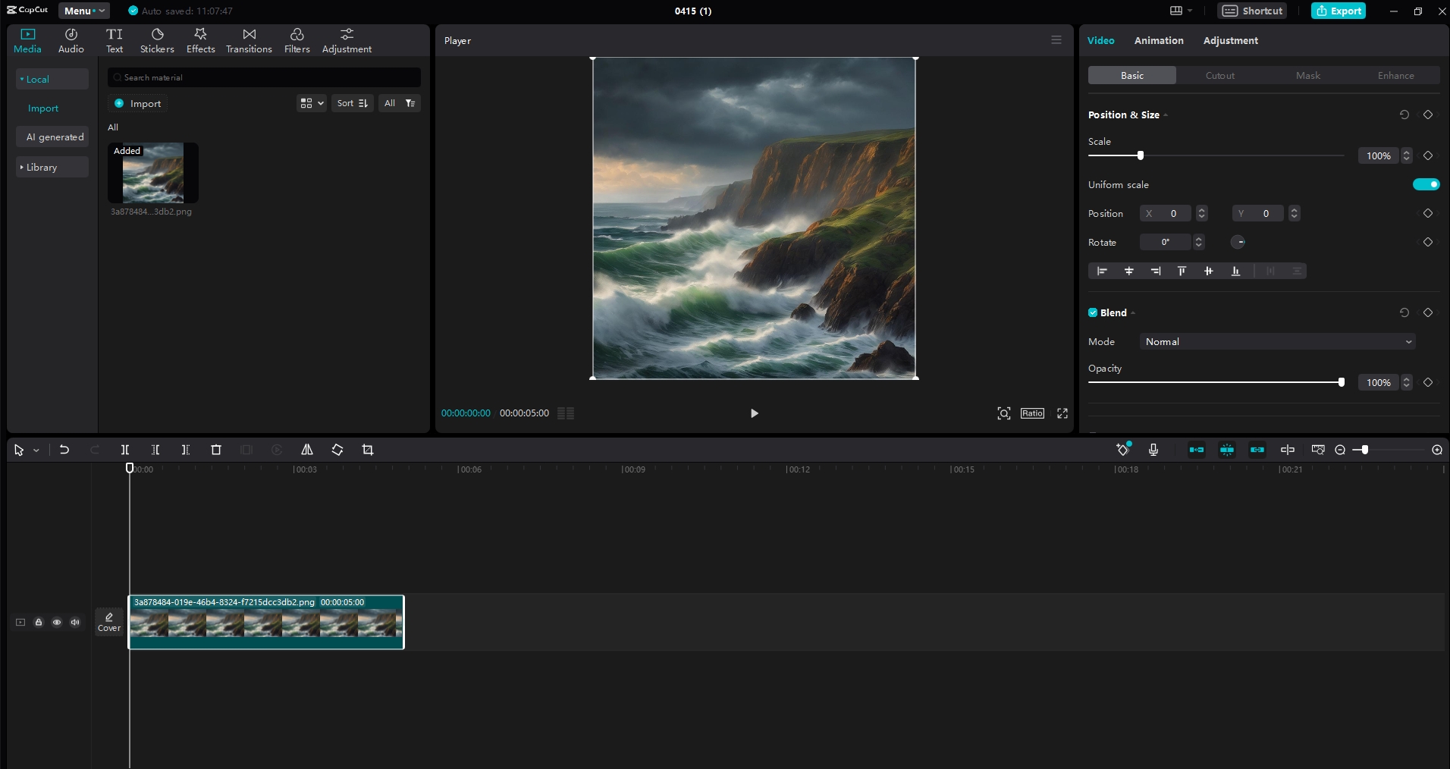
Task: Switch to the Animation tab
Action: tap(1158, 40)
